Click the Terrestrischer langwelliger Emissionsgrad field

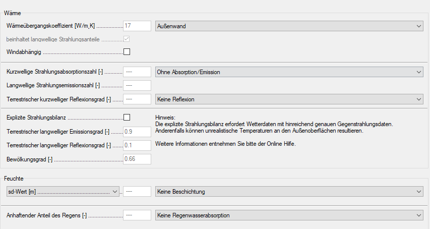click(x=137, y=132)
